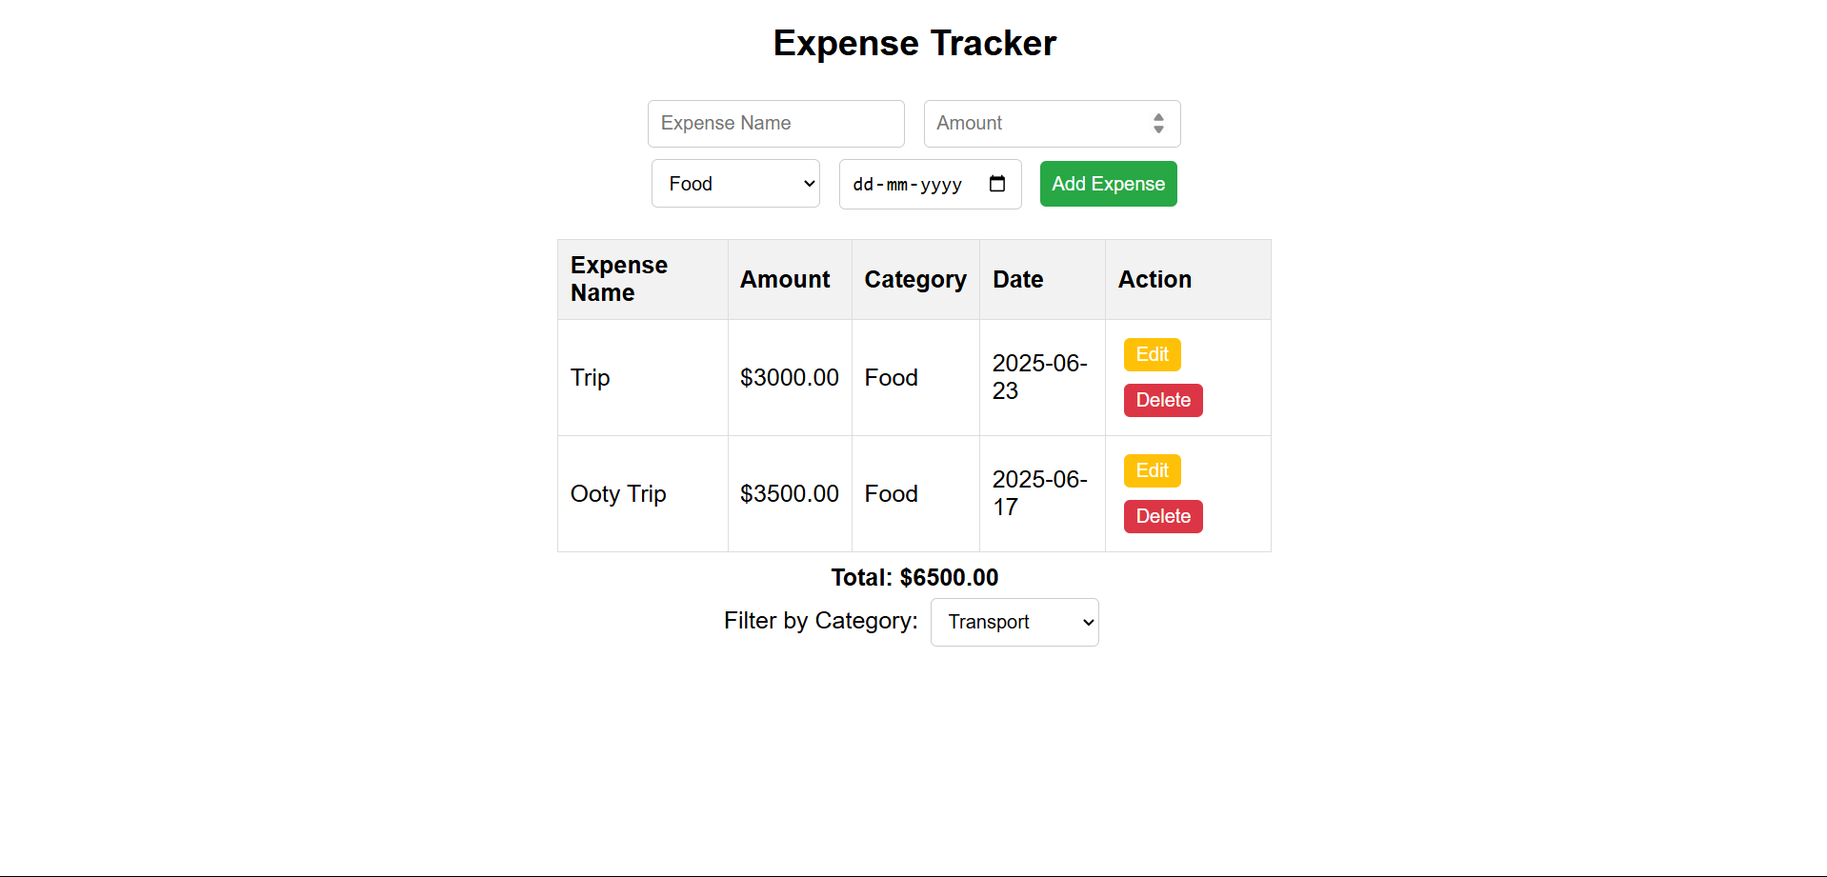
Task: Edit the Trip expense
Action: pyautogui.click(x=1152, y=354)
